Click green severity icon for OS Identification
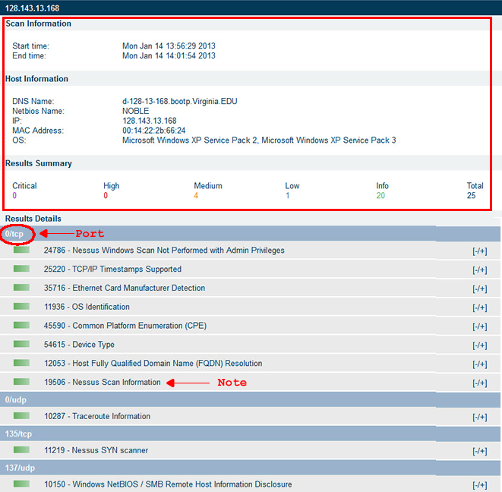This screenshot has height=492, width=502. (21, 307)
